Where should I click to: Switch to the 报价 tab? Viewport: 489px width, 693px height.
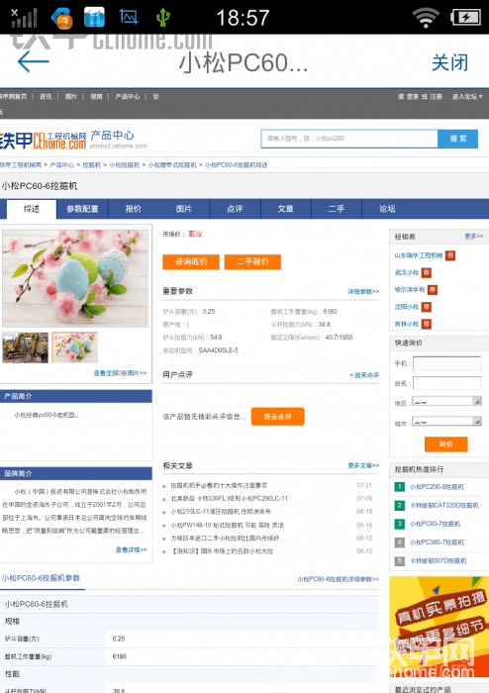(133, 209)
